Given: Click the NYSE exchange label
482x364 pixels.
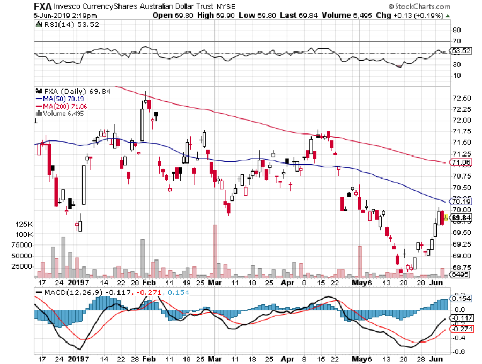Looking at the screenshot, I should [x=226, y=6].
